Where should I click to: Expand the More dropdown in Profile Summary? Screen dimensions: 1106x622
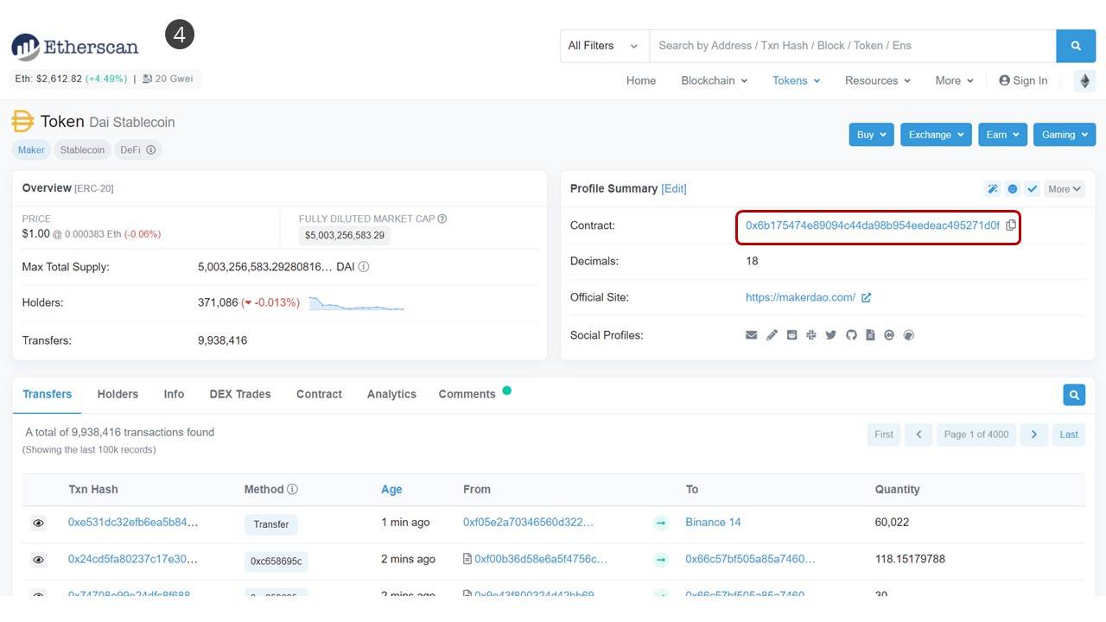point(1064,189)
